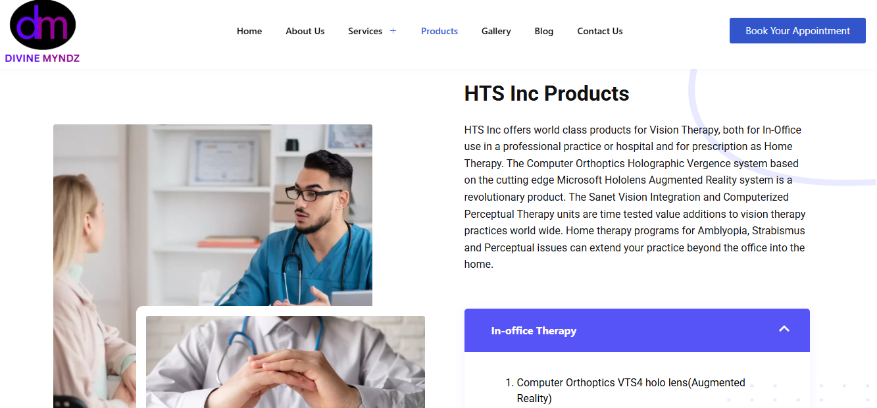Click Book Your Appointment button
The width and height of the screenshot is (877, 408).
pos(797,31)
